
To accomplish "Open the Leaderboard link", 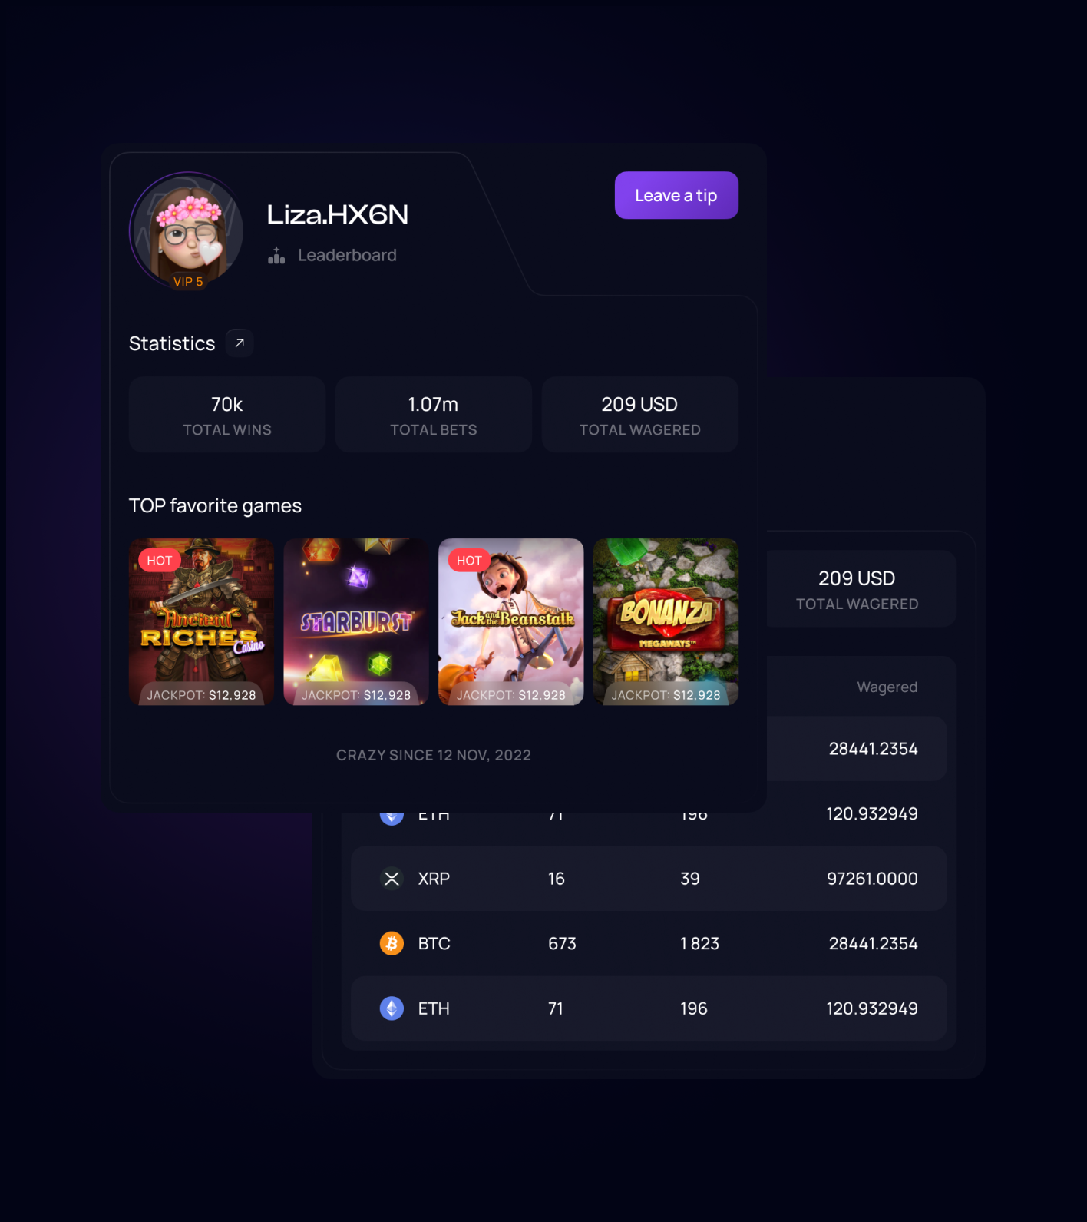I will pyautogui.click(x=347, y=255).
